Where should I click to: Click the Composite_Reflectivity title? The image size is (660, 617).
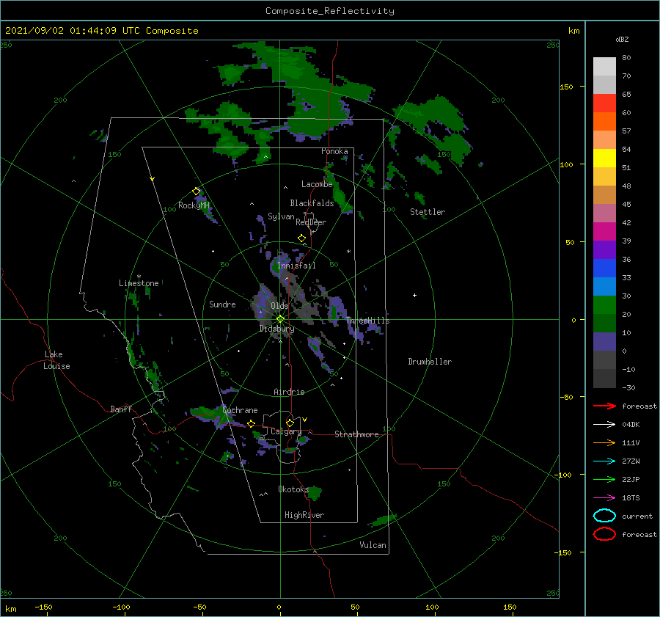(330, 11)
